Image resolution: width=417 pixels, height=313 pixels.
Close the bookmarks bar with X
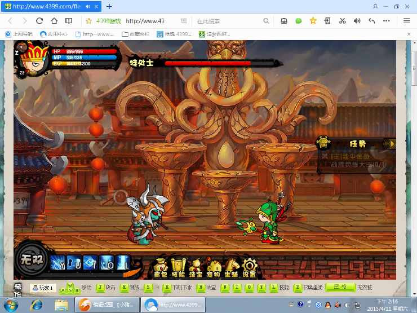409,34
